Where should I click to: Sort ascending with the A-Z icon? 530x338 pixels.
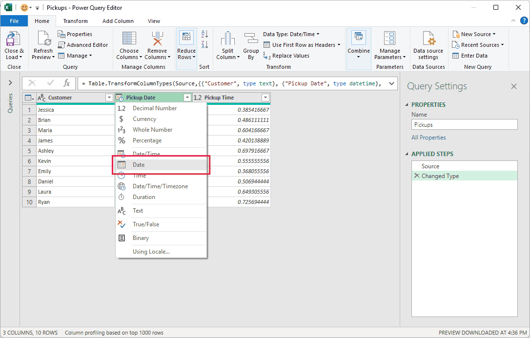click(x=204, y=34)
